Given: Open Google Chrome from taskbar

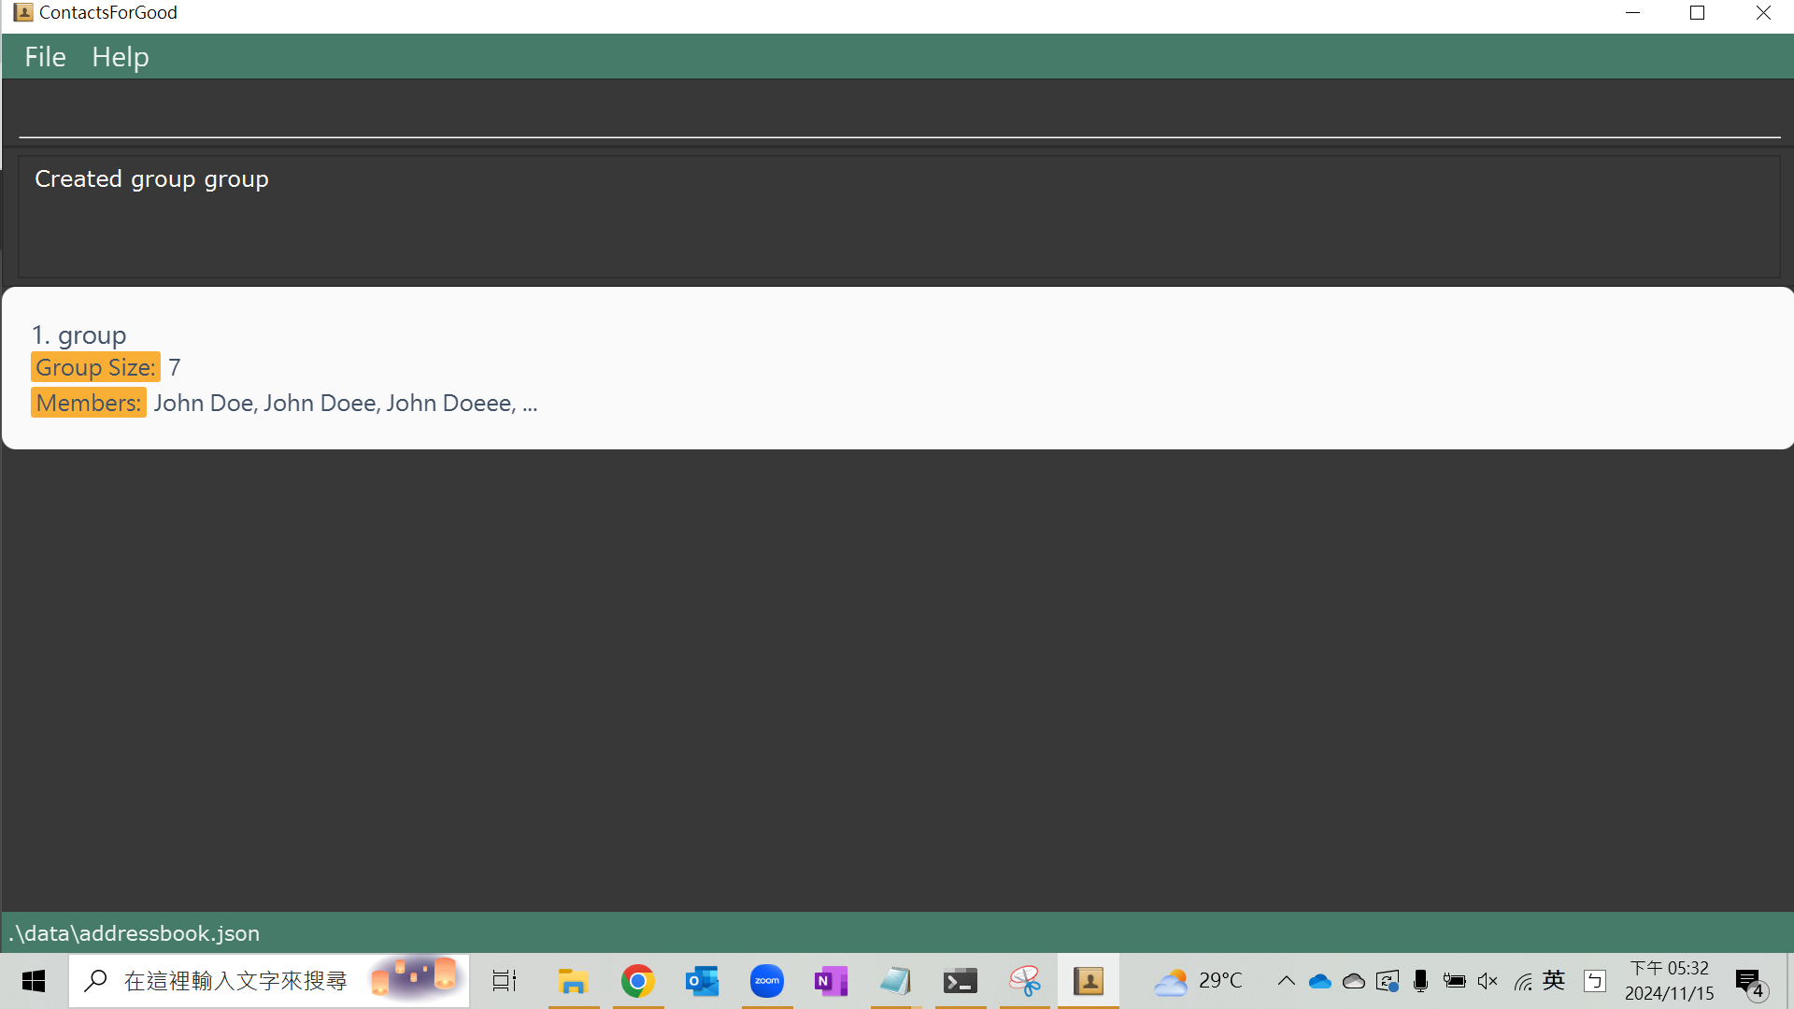Looking at the screenshot, I should click(x=637, y=981).
